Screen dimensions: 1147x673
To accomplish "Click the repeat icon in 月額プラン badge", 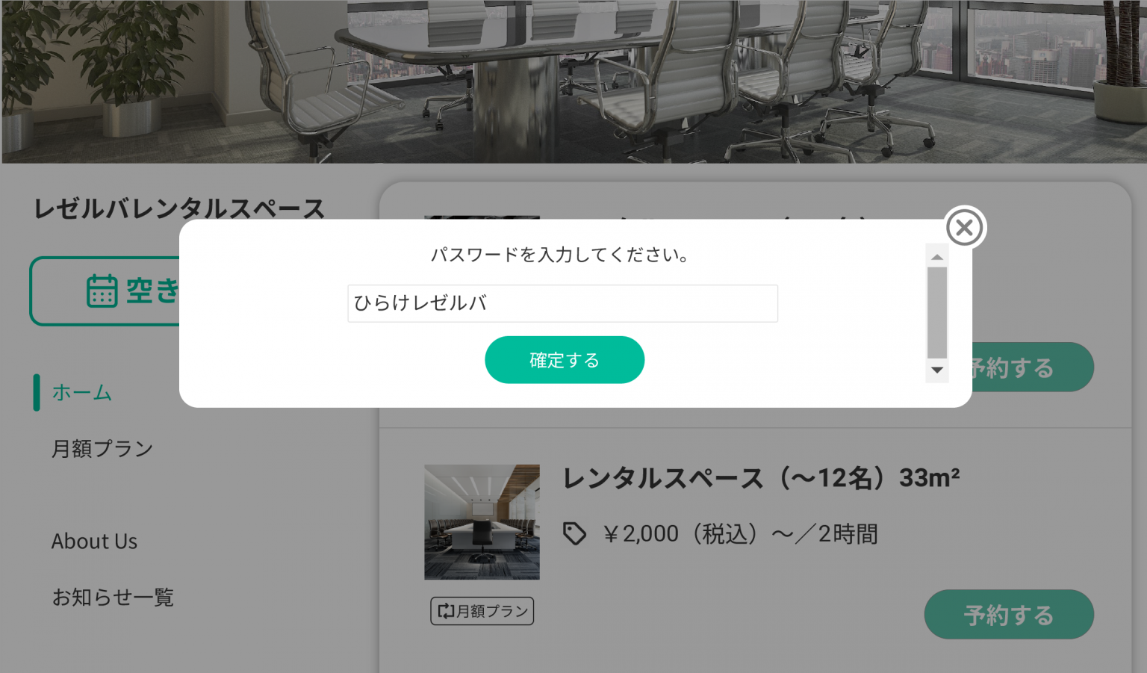I will (x=446, y=611).
